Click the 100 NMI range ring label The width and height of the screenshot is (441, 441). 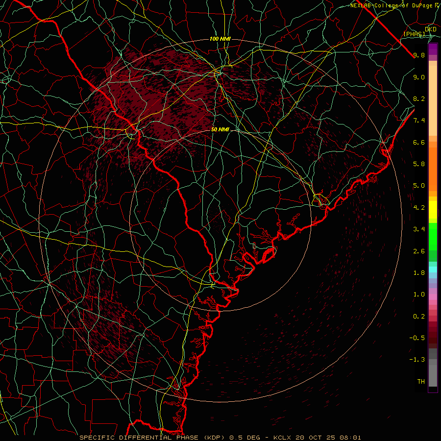(x=220, y=39)
